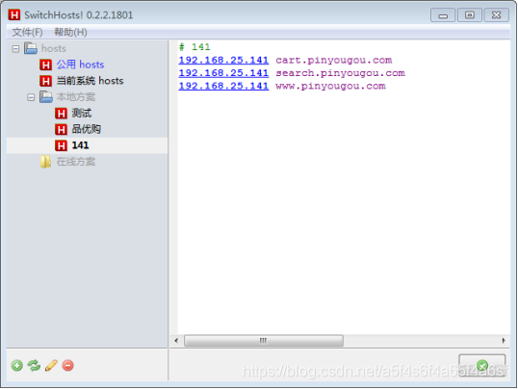
Task: Click the cart.pinyougou.com hostname text
Action: (x=334, y=60)
